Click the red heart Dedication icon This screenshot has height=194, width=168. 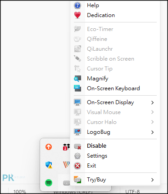pyautogui.click(x=77, y=15)
